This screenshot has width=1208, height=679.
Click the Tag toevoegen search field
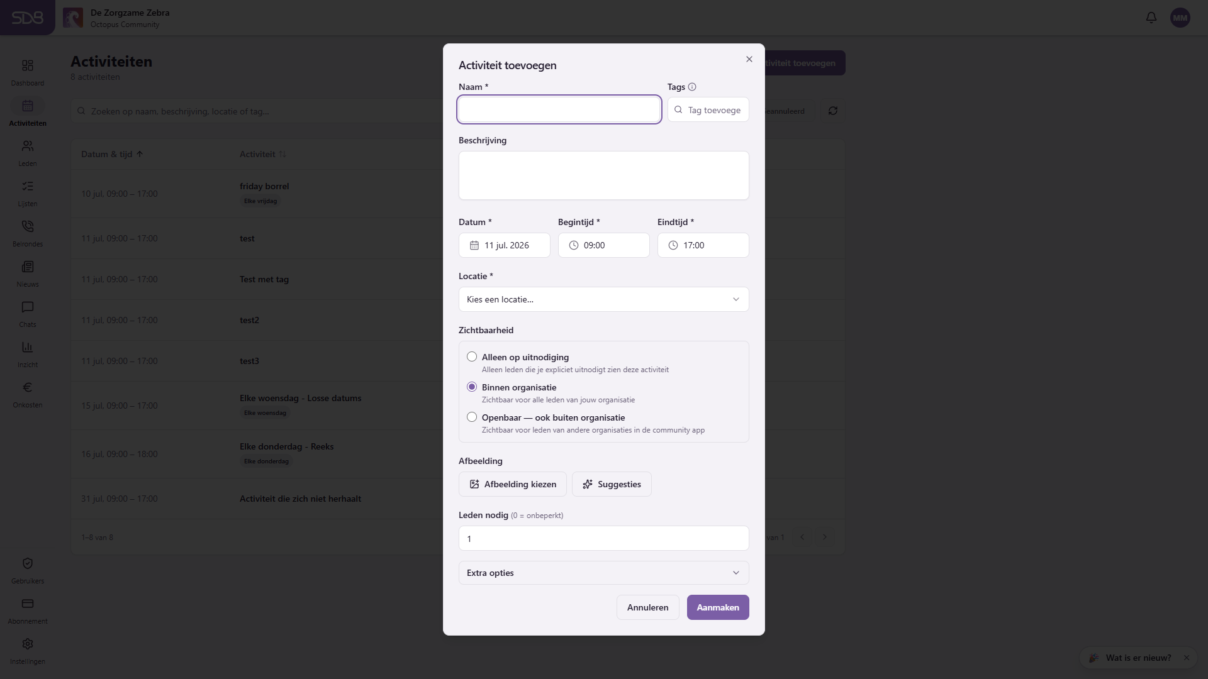click(x=708, y=109)
